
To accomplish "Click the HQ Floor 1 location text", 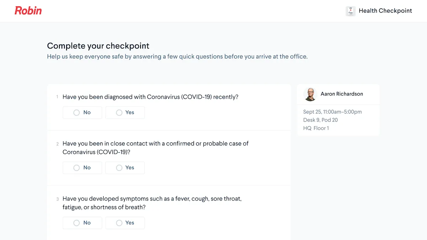I will pos(316,128).
